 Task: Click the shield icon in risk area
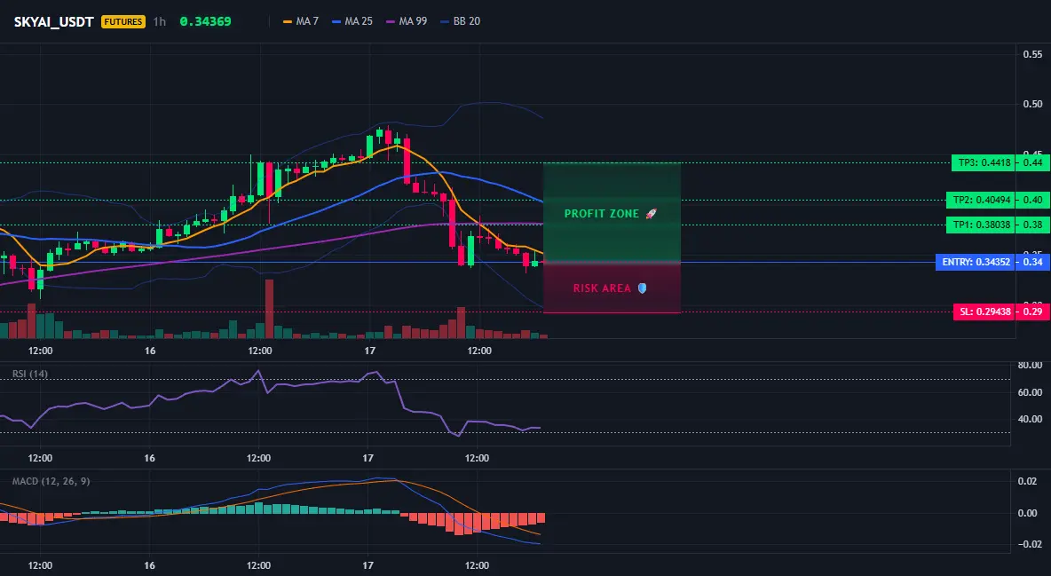coord(642,288)
